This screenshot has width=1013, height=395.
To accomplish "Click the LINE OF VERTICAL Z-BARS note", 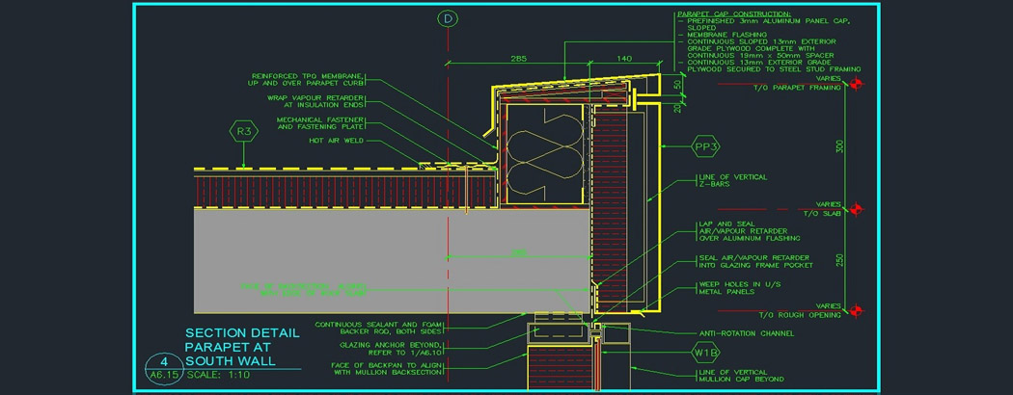I will (732, 181).
